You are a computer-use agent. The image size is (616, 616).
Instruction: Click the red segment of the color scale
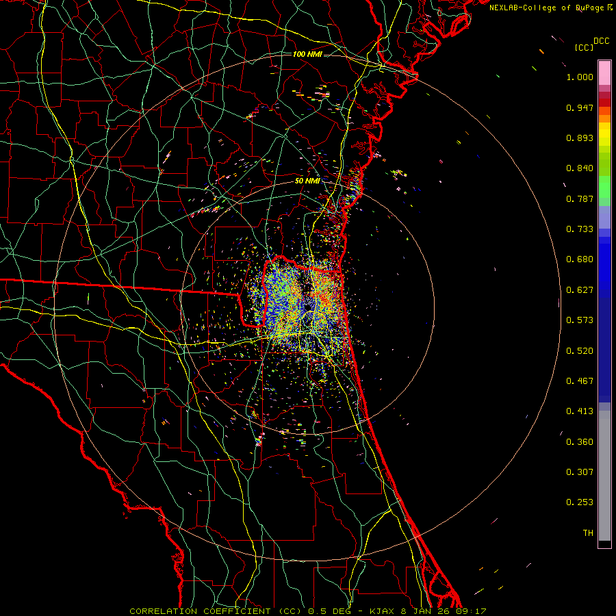point(604,103)
